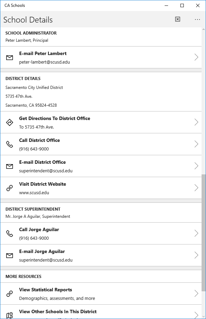206x319 pixels.
Task: Select View Other Schools In This District
Action: (58, 311)
